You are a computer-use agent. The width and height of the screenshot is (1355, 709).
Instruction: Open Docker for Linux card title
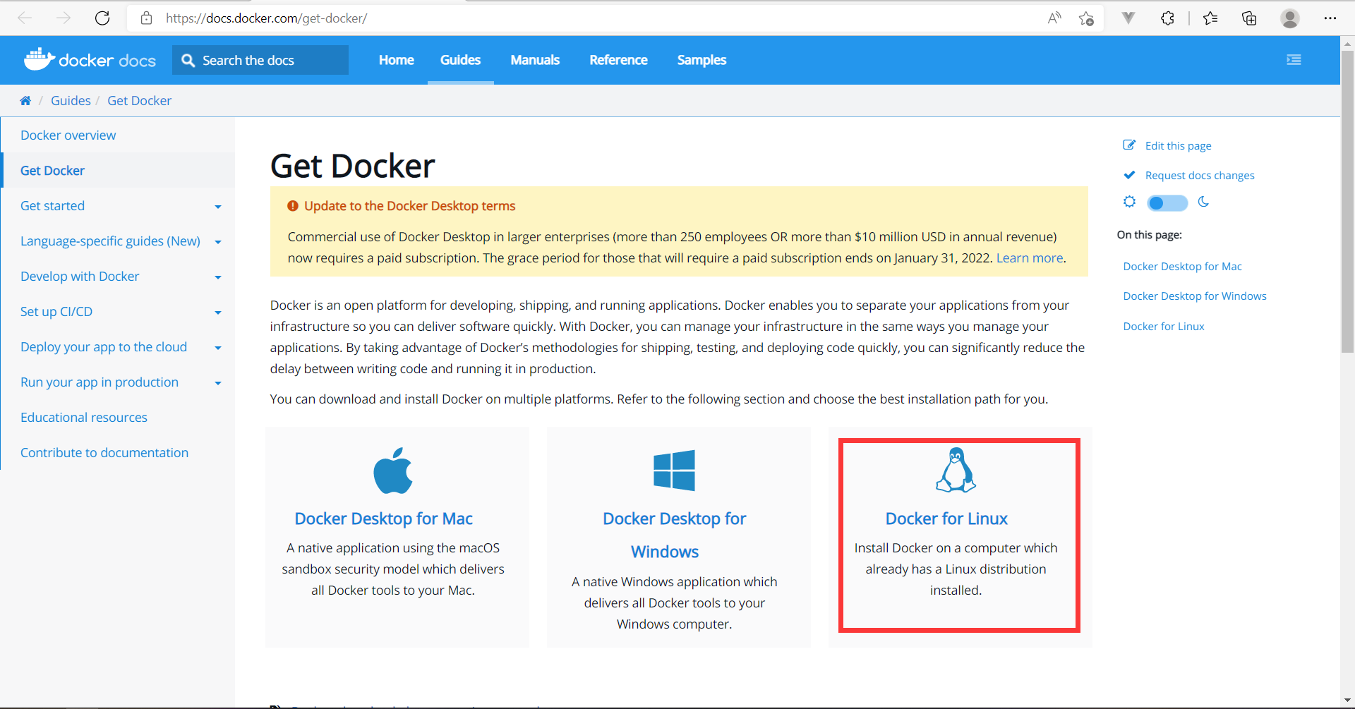(946, 519)
